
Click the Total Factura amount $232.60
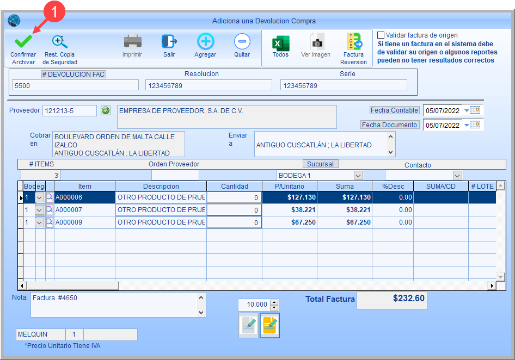392,300
